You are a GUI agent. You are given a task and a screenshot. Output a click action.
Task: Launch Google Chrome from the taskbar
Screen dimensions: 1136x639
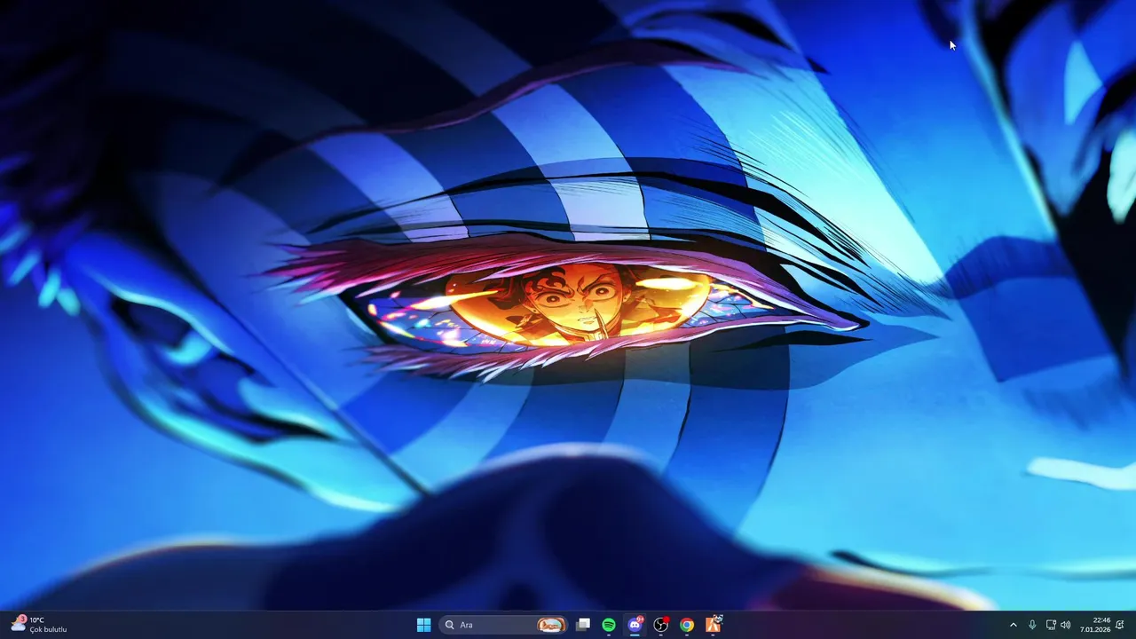tap(687, 625)
